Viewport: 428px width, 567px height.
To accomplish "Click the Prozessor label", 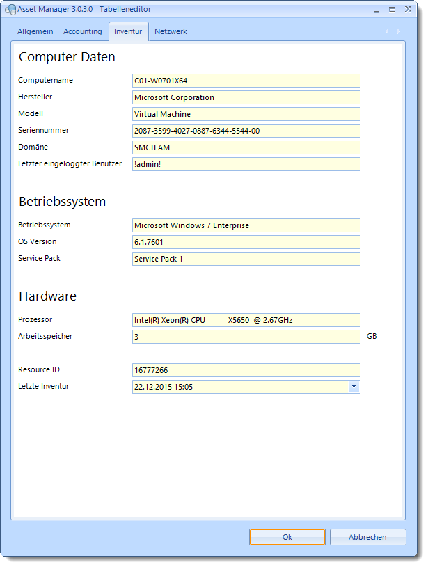I will (x=35, y=319).
